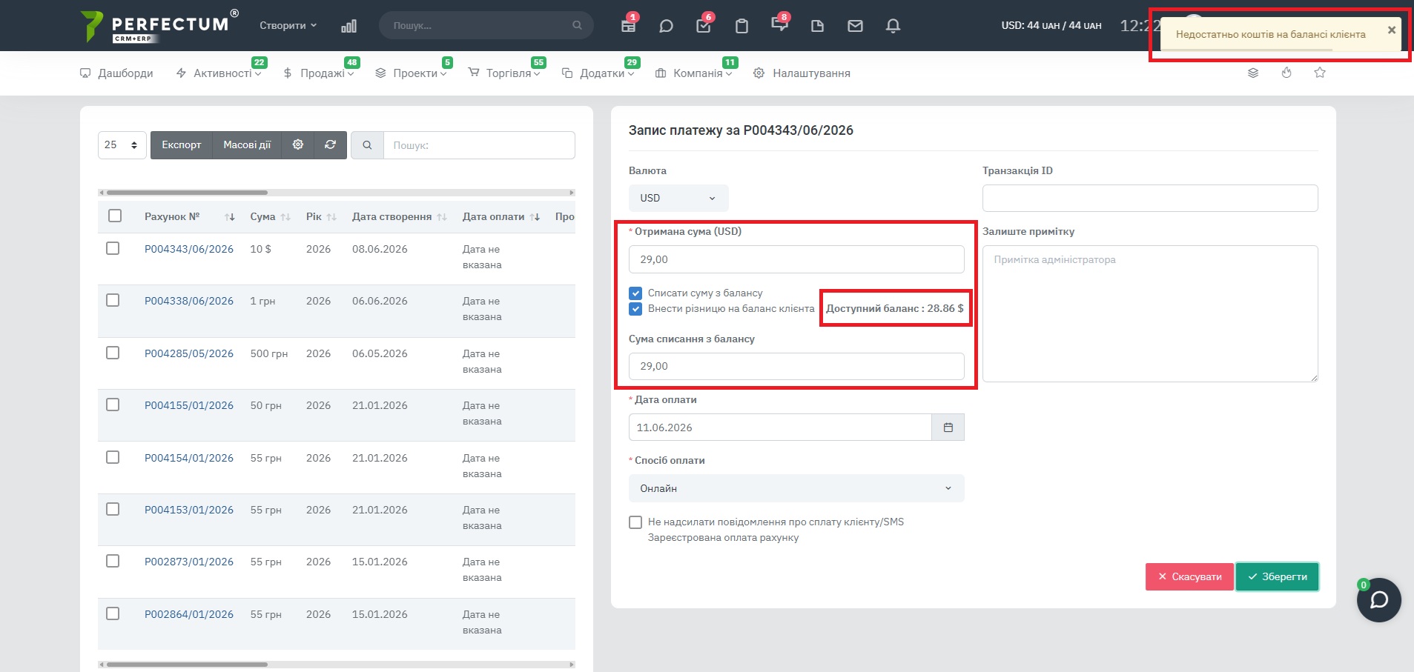The width and height of the screenshot is (1414, 672).
Task: Open invoice link P004153/01/2026
Action: [189, 510]
